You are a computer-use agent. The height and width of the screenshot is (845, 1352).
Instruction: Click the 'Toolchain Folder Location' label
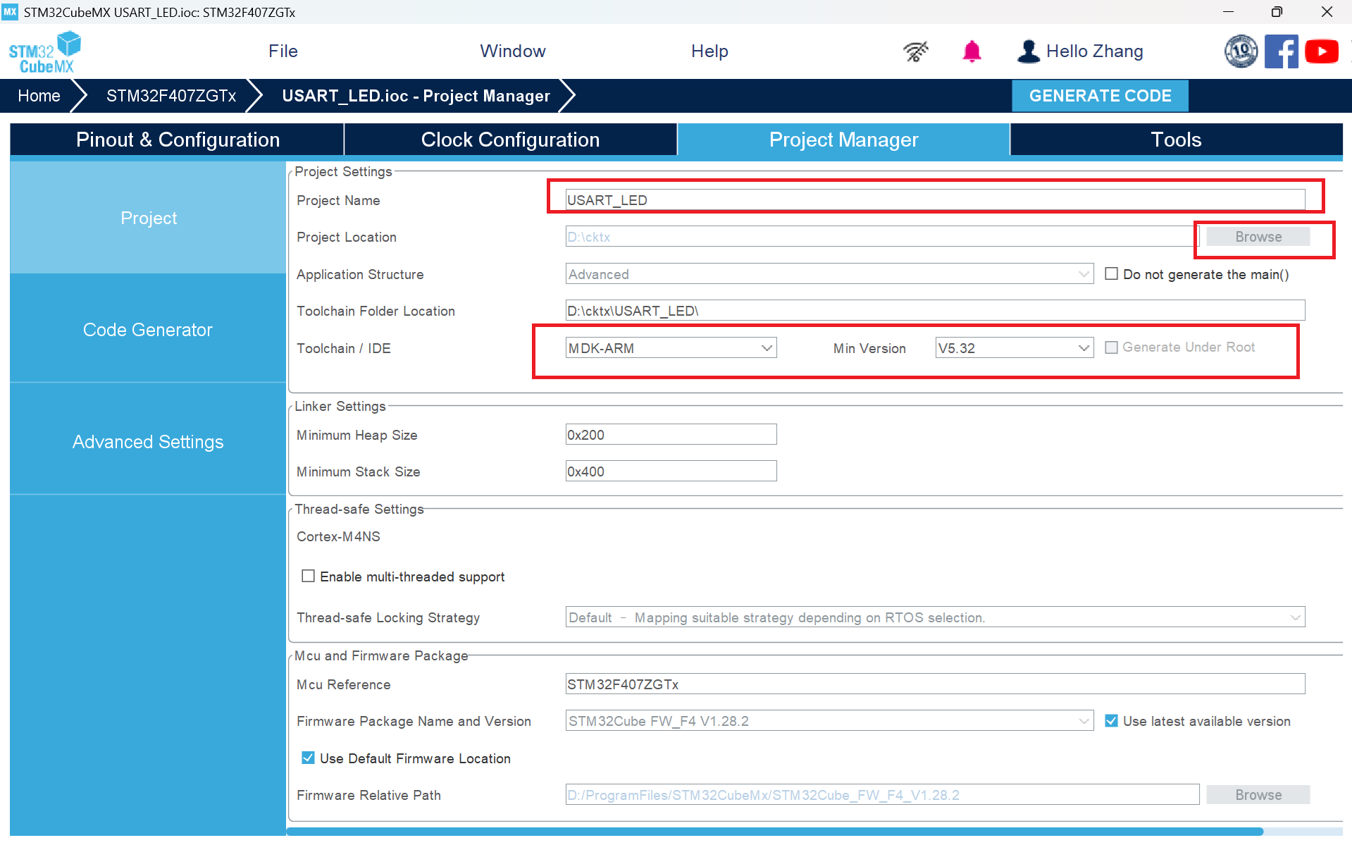click(376, 311)
